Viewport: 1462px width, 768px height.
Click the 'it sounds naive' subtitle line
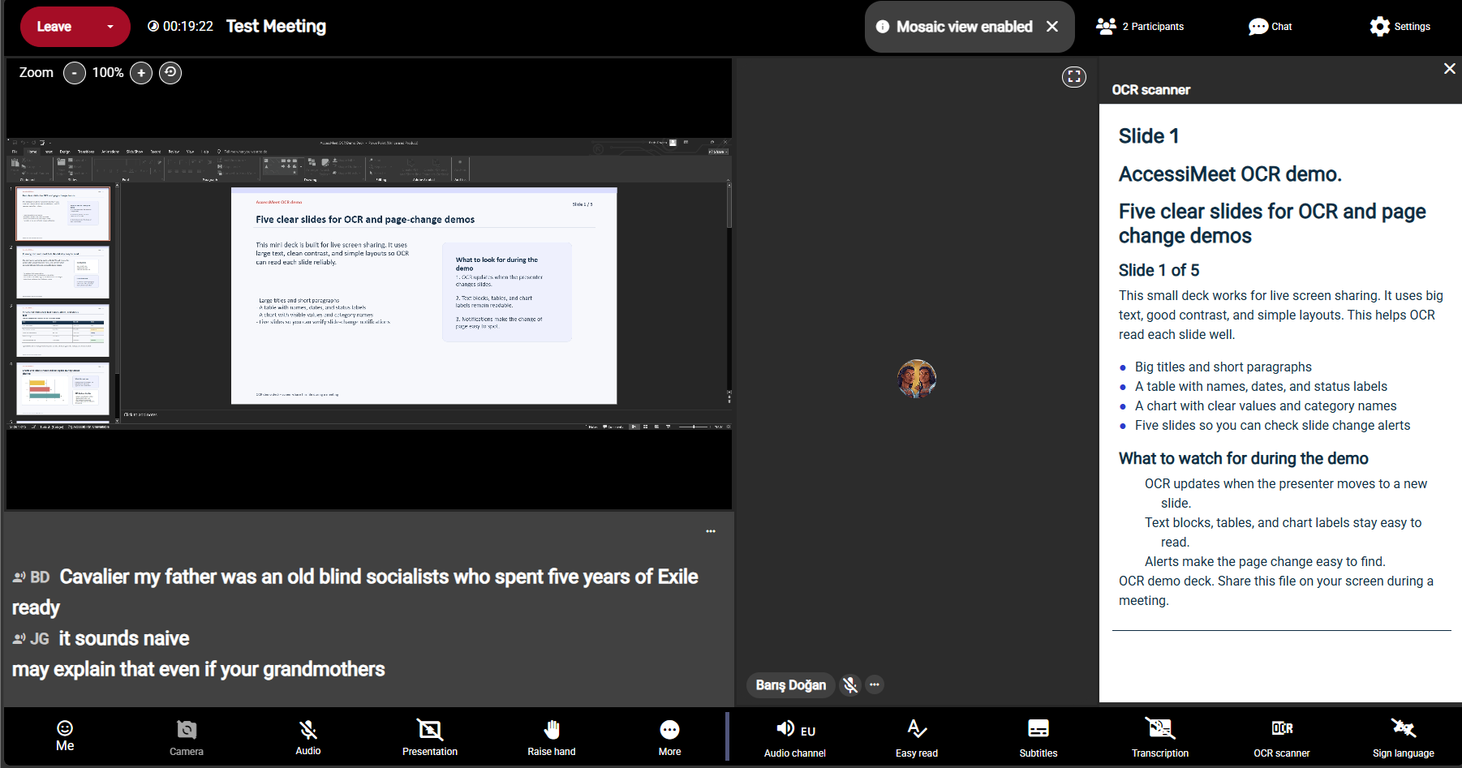click(124, 638)
